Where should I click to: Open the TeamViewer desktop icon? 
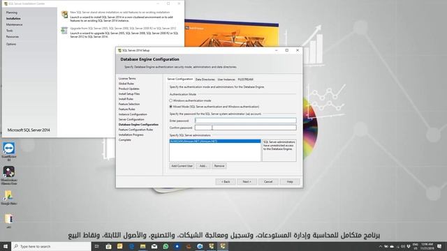tap(9, 149)
